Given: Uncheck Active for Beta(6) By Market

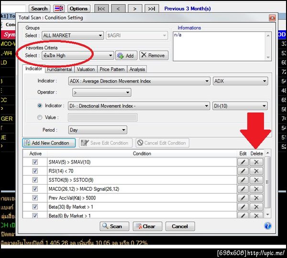Looking at the screenshot, I should click(35, 216).
